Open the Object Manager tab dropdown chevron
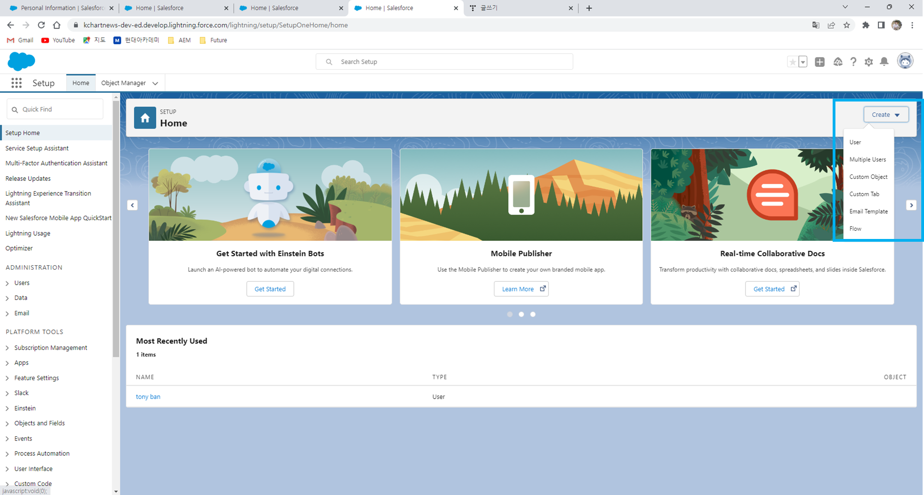This screenshot has width=924, height=495. click(155, 83)
